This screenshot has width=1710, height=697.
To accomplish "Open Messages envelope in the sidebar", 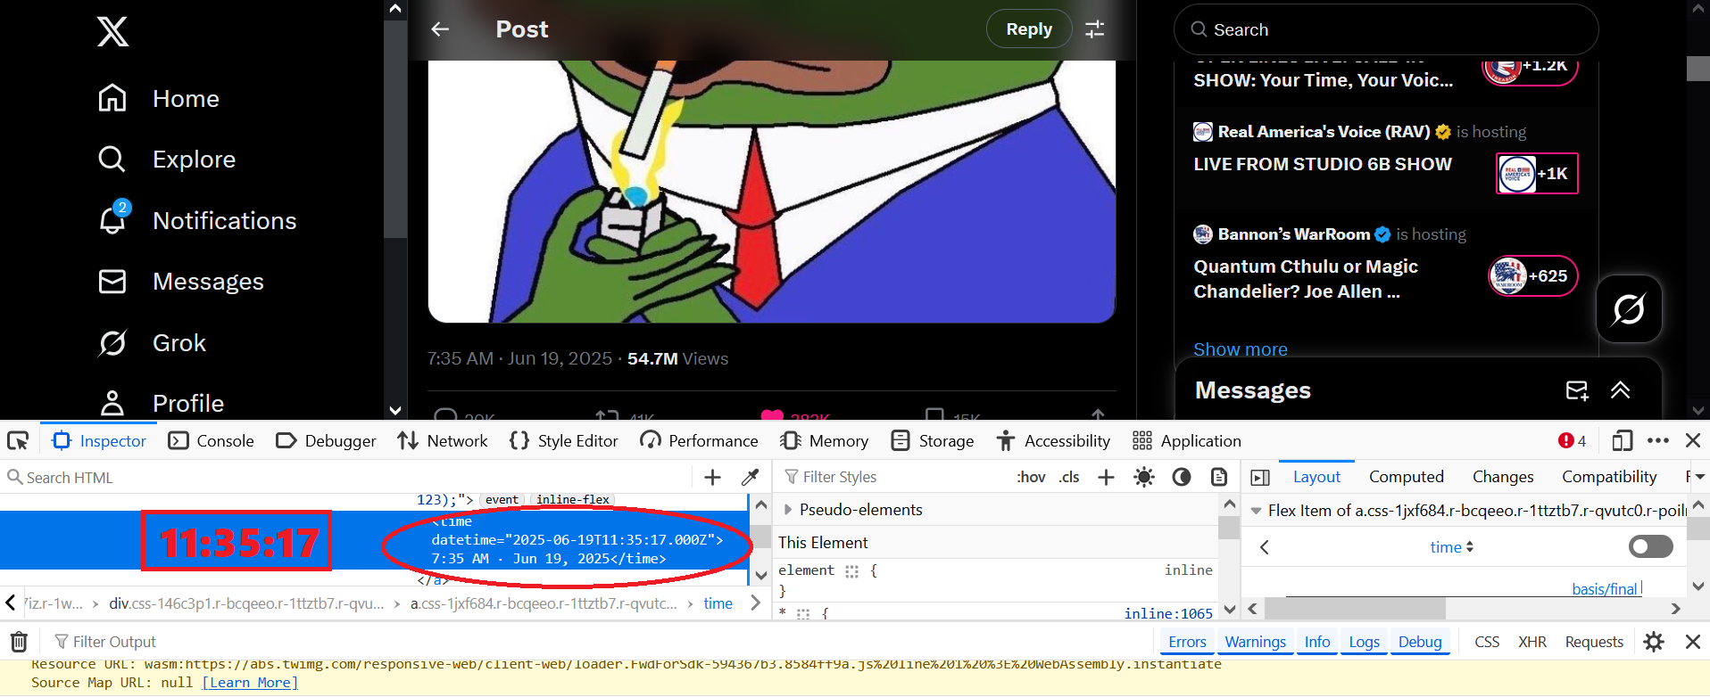I will click(x=181, y=282).
